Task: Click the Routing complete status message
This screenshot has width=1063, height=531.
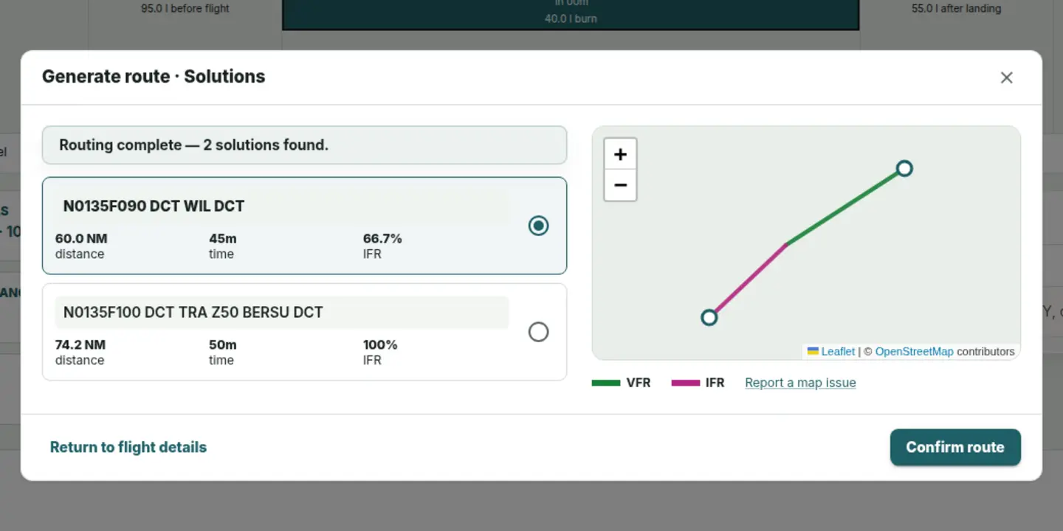Action: click(x=304, y=145)
